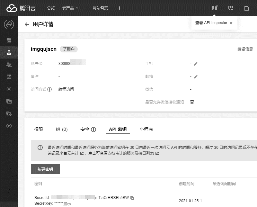Copy the 账号ID with its copy icon
The width and height of the screenshot is (257, 207).
[84, 63]
